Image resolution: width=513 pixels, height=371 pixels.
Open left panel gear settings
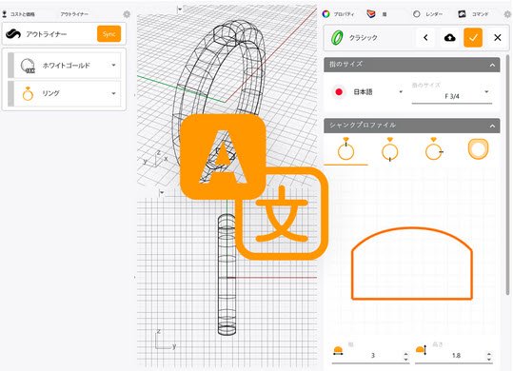127,14
